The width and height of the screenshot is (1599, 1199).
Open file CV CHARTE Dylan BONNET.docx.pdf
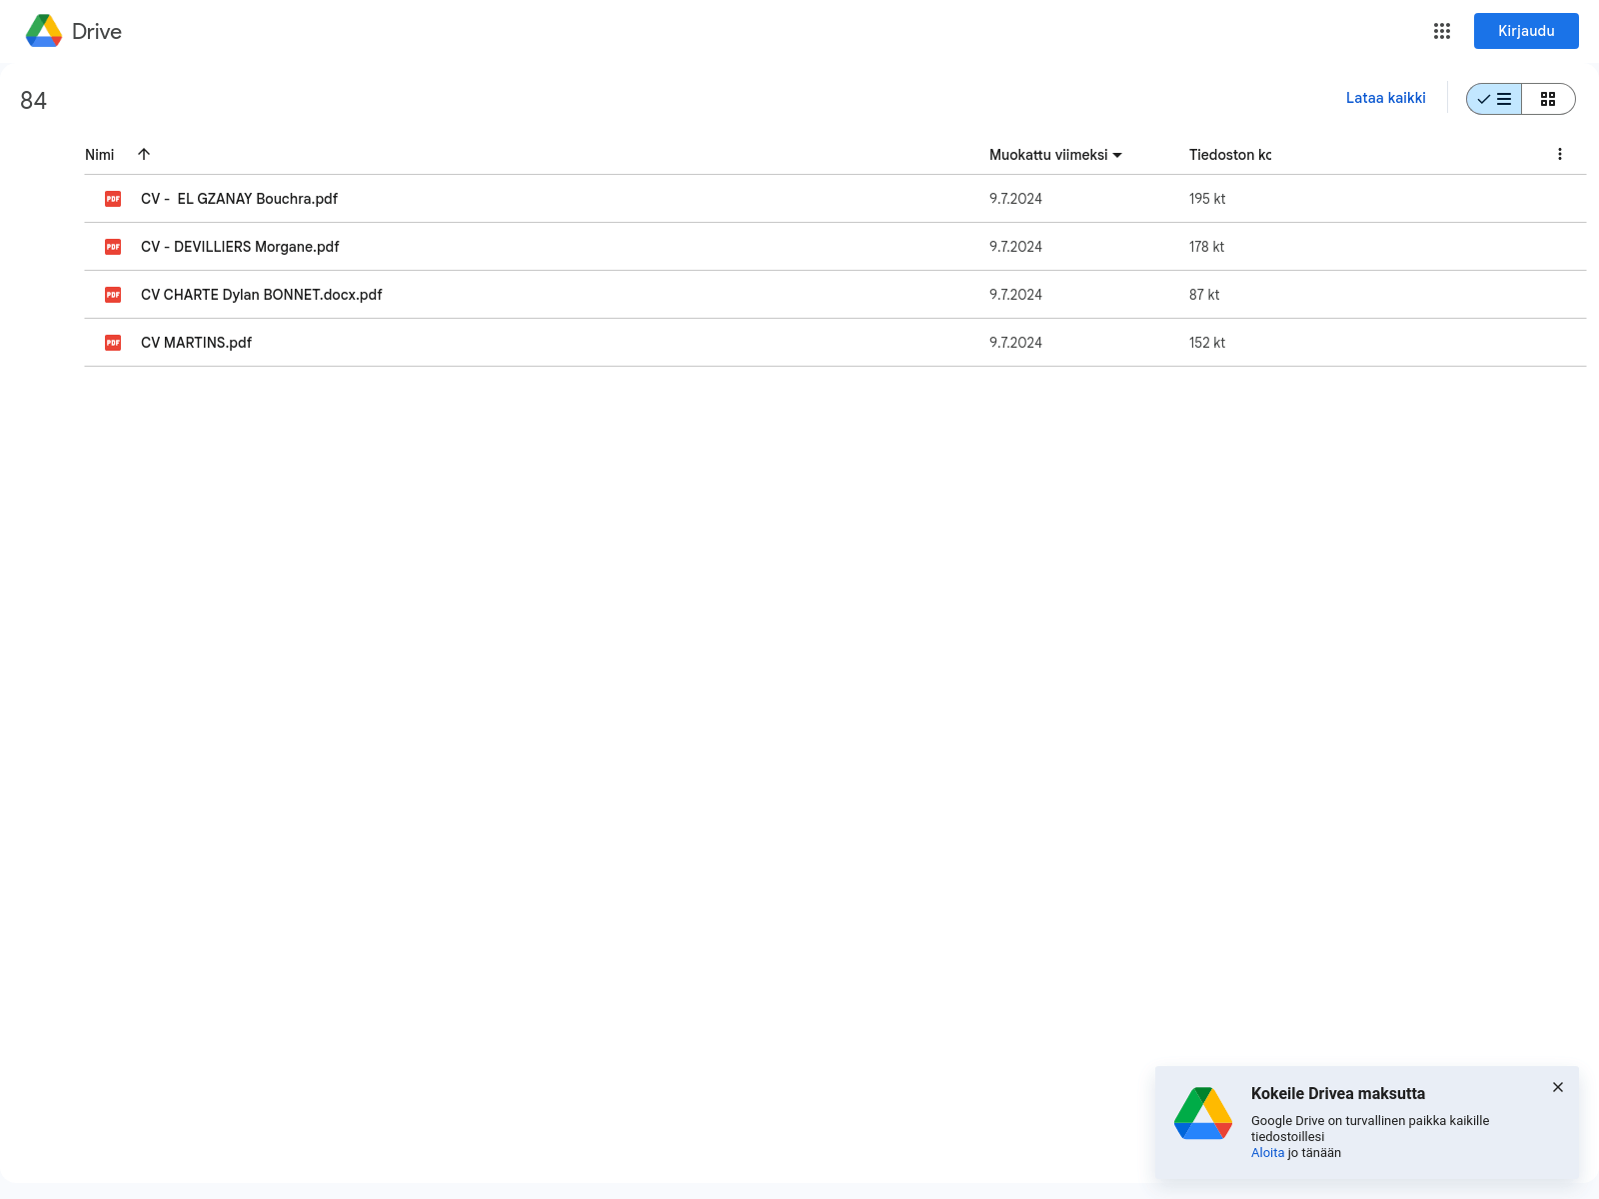262,295
